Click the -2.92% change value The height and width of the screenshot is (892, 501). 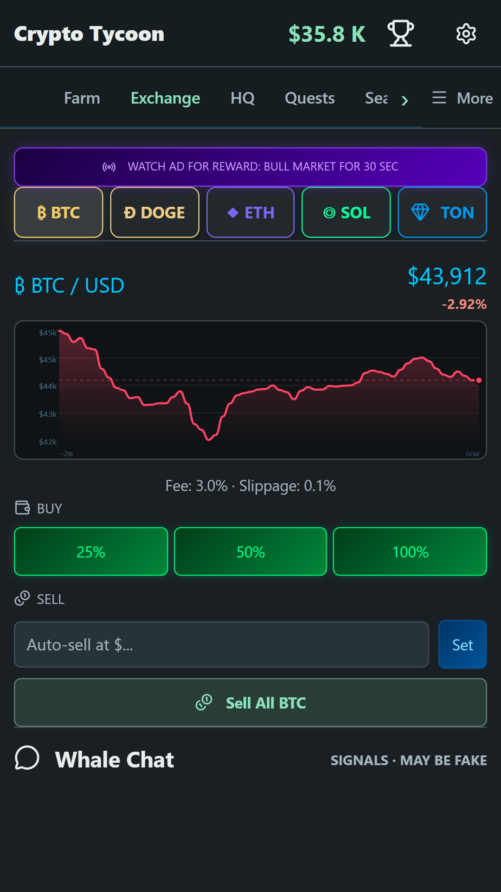pos(464,304)
